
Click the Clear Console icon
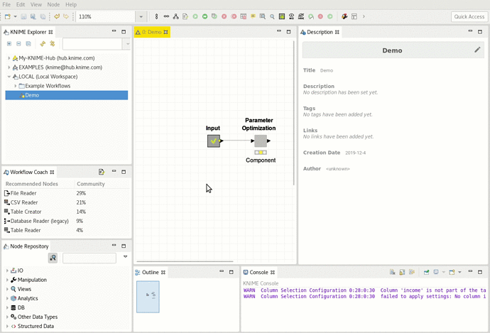click(393, 272)
